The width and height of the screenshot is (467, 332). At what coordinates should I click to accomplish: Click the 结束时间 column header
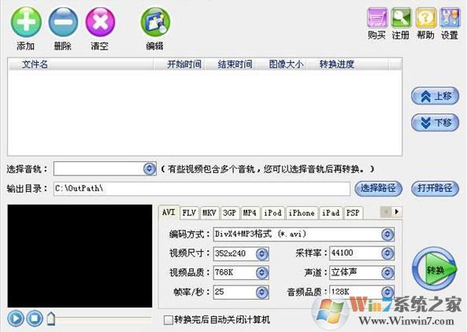tap(231, 65)
